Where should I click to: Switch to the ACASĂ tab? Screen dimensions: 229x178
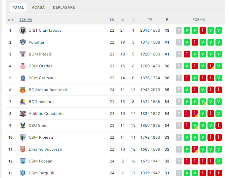38,7
